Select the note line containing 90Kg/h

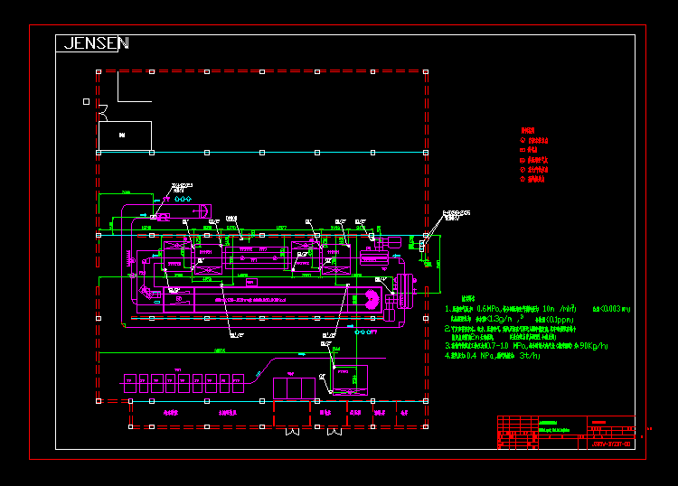[x=526, y=346]
